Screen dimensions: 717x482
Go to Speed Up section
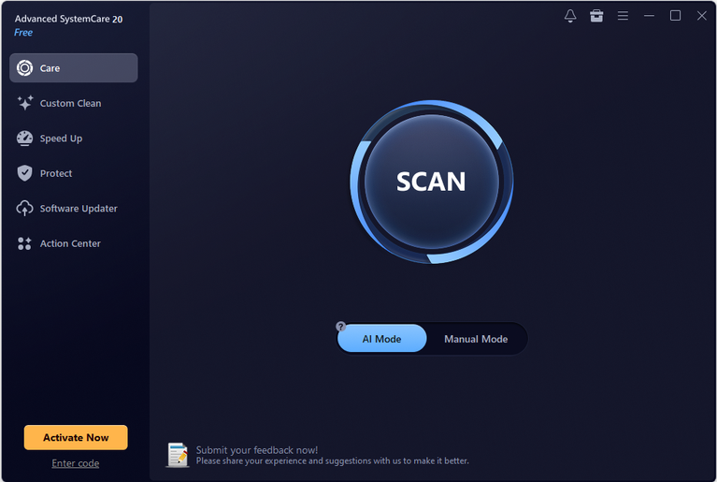(x=74, y=139)
